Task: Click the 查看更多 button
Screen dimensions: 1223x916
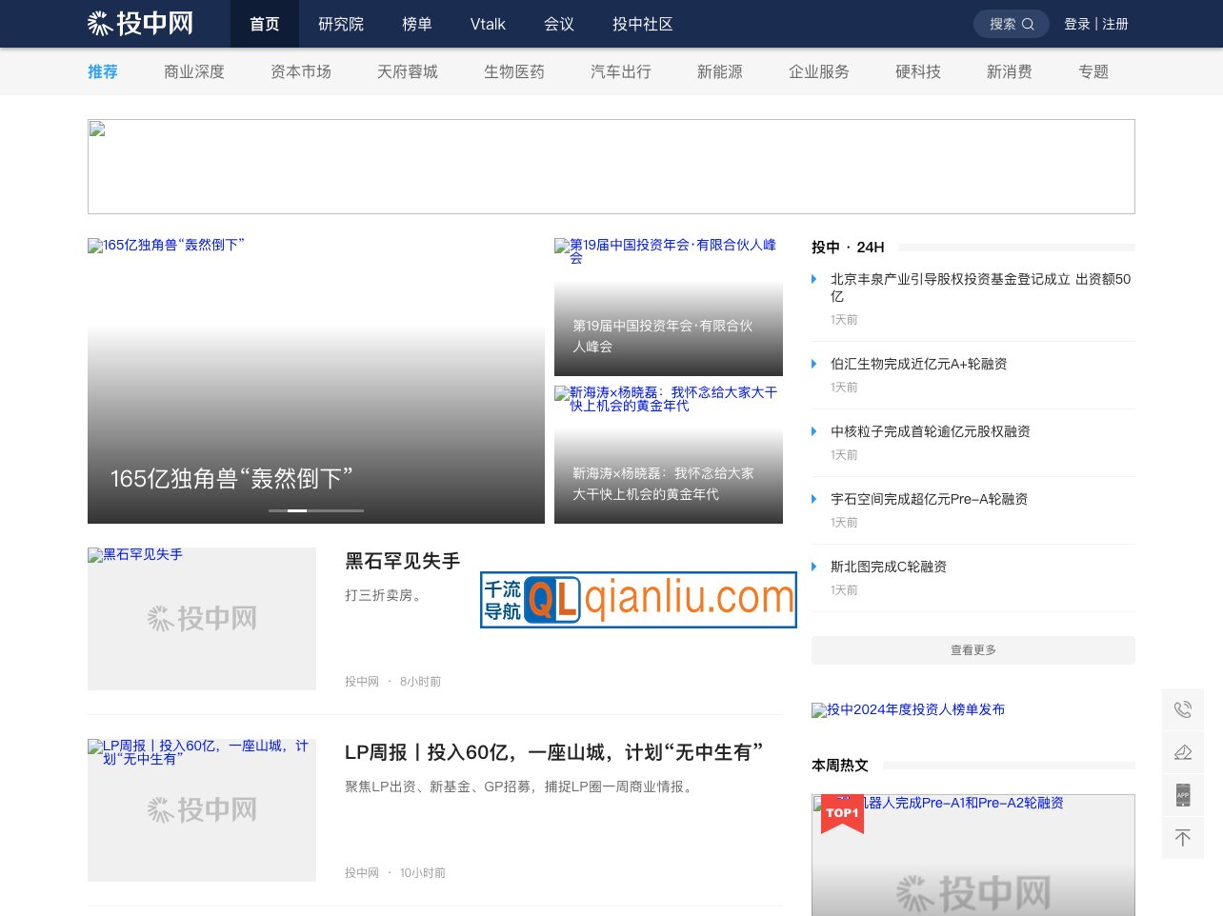Action: (972, 650)
